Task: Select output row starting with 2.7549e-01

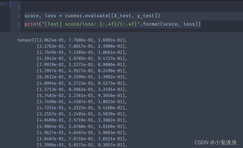Action: pyautogui.click(x=82, y=52)
